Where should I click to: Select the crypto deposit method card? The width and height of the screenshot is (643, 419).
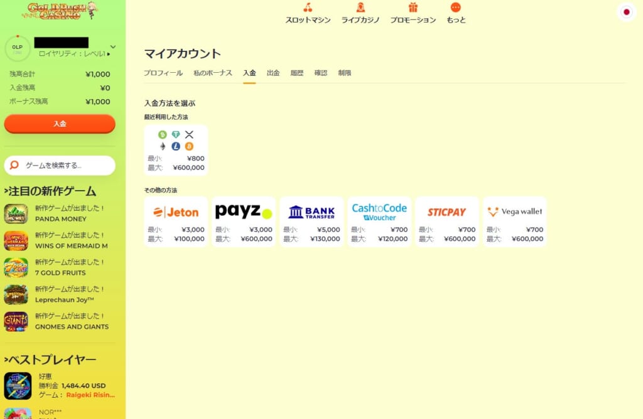coord(176,151)
